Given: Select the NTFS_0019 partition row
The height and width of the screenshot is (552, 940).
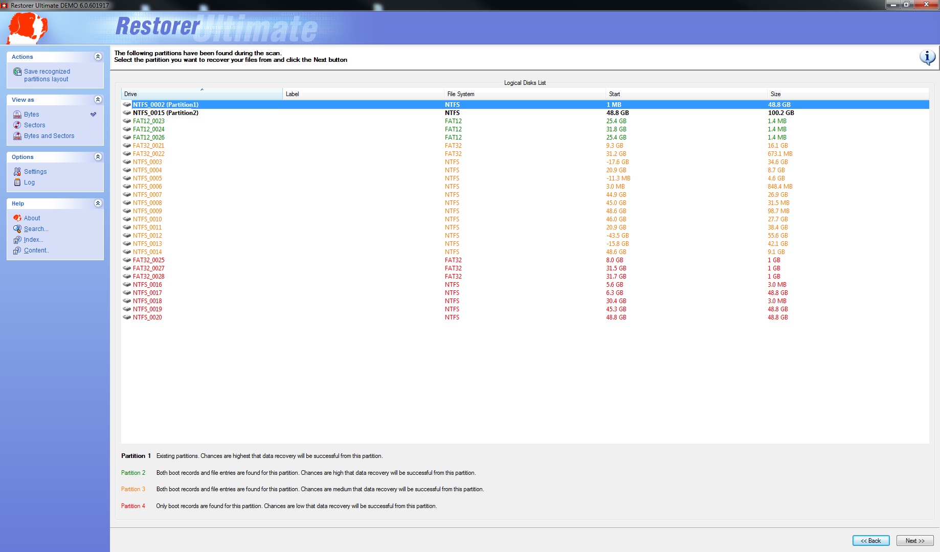Looking at the screenshot, I should (525, 309).
